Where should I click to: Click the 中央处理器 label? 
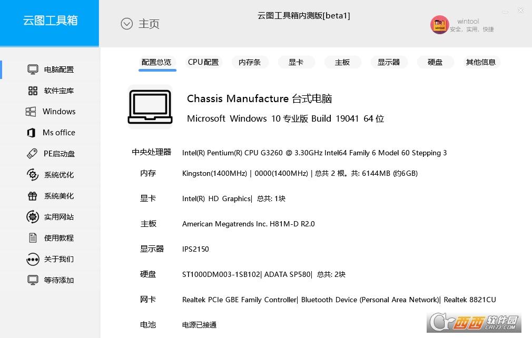point(152,152)
